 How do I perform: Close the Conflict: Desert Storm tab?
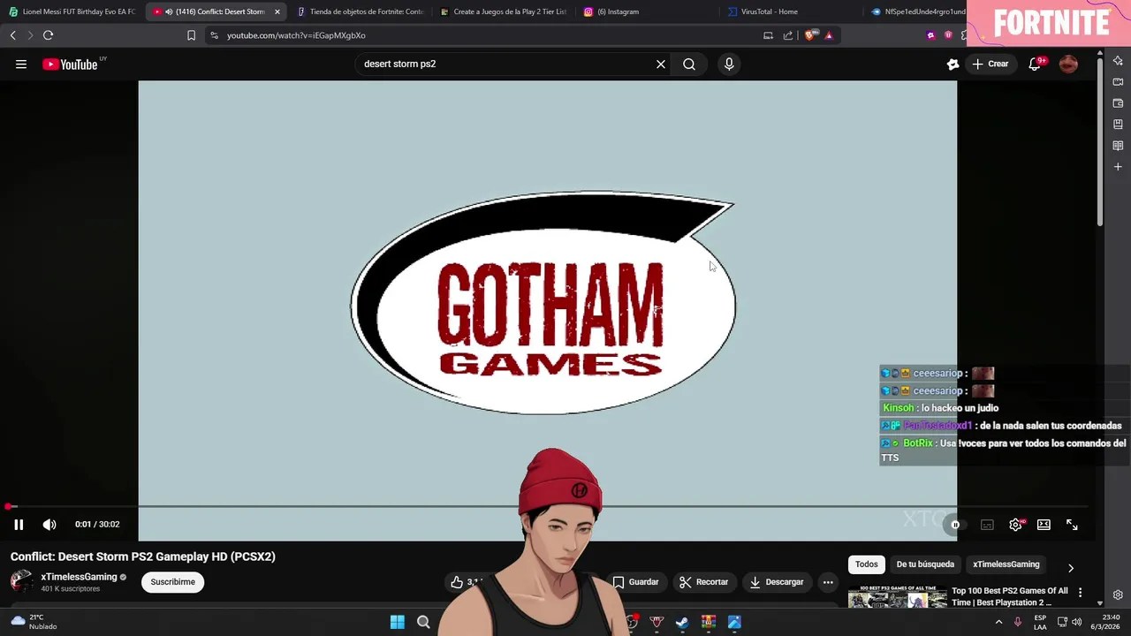tap(277, 11)
